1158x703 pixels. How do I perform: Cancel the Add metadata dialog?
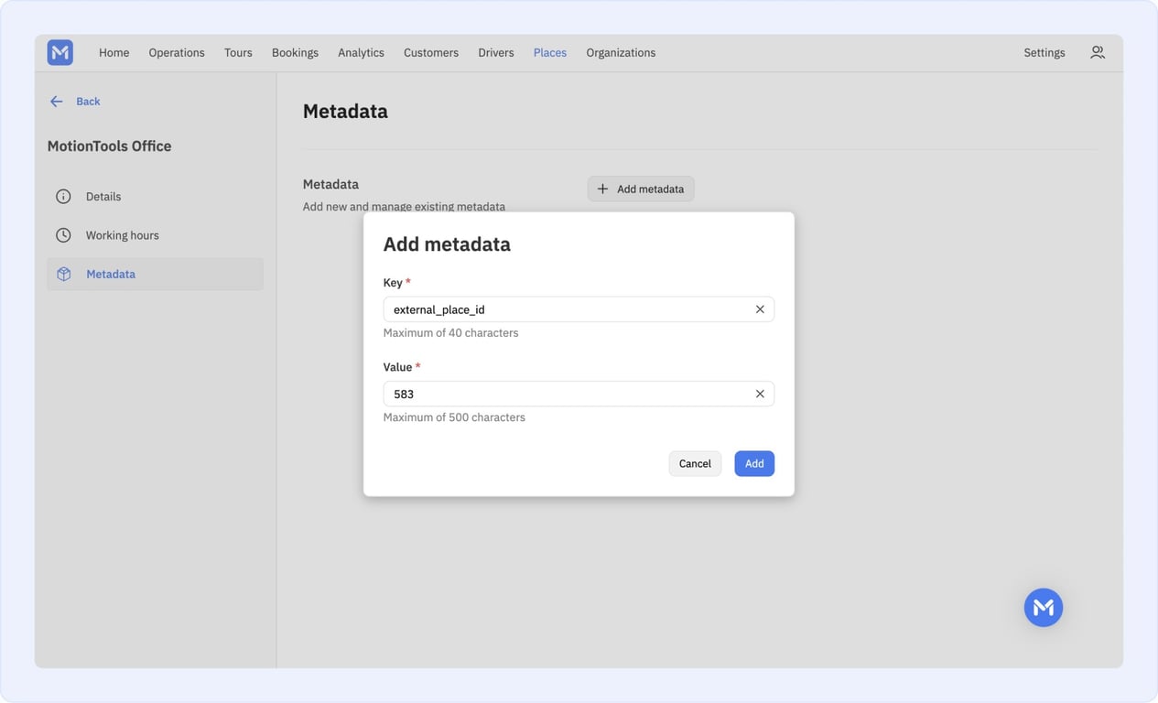(x=695, y=463)
